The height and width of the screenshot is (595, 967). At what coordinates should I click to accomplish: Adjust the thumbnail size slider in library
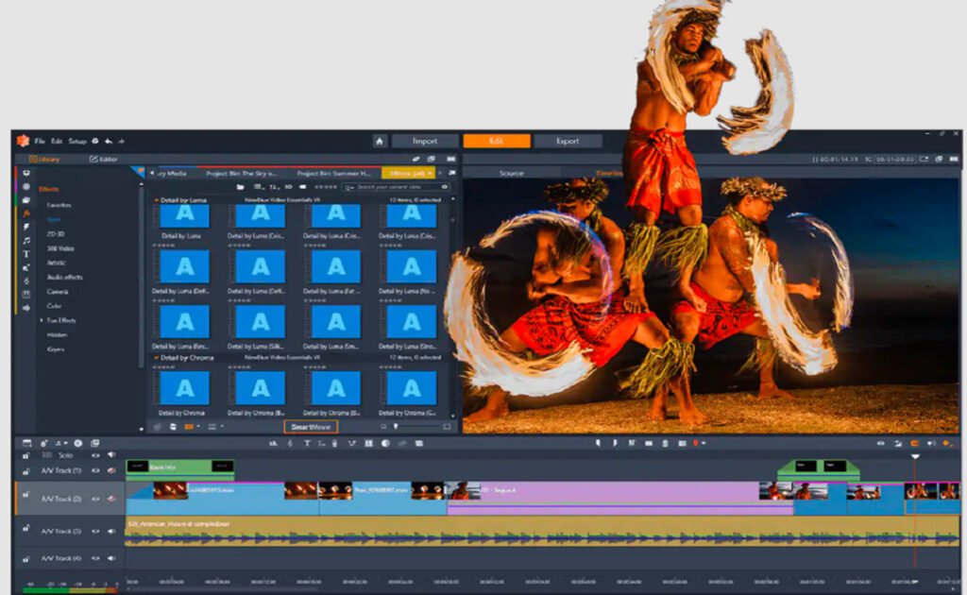(396, 427)
